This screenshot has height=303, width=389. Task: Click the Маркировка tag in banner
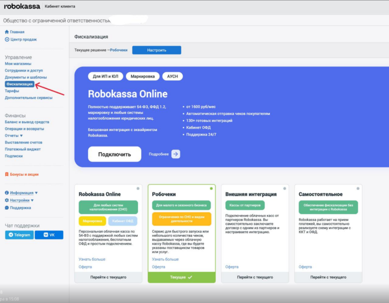[x=142, y=77]
